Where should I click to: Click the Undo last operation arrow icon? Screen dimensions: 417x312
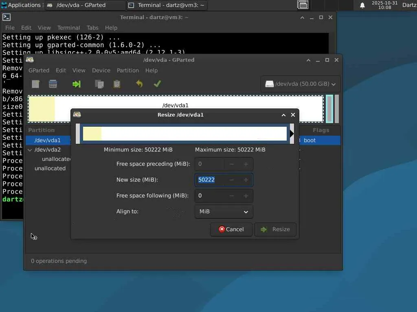pos(139,84)
